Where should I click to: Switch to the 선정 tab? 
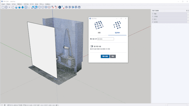(x=99, y=33)
